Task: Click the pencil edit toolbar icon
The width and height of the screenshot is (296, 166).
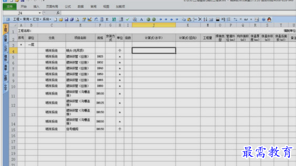Action: [90, 19]
